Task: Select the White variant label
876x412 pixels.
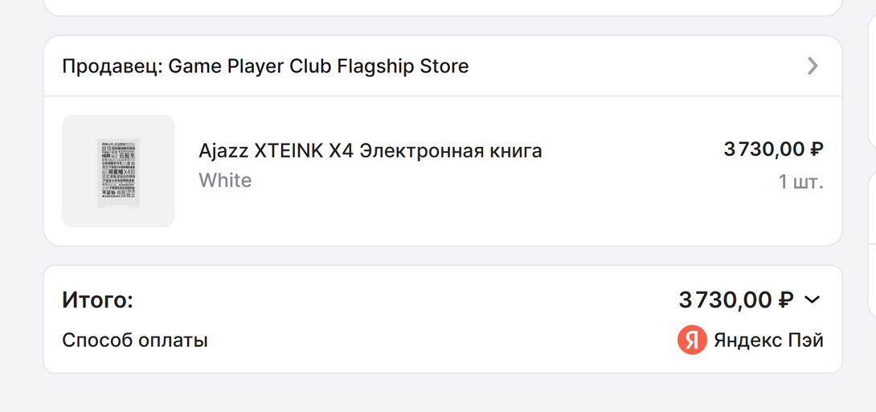Action: (x=225, y=180)
